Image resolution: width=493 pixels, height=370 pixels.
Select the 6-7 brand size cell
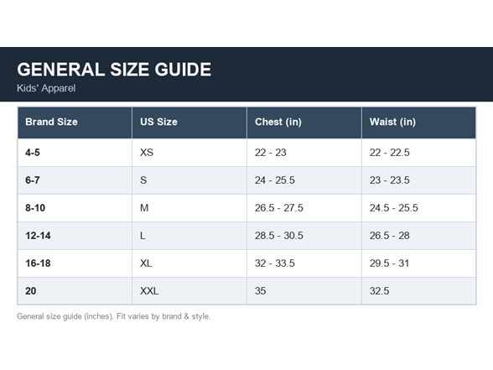pyautogui.click(x=75, y=180)
